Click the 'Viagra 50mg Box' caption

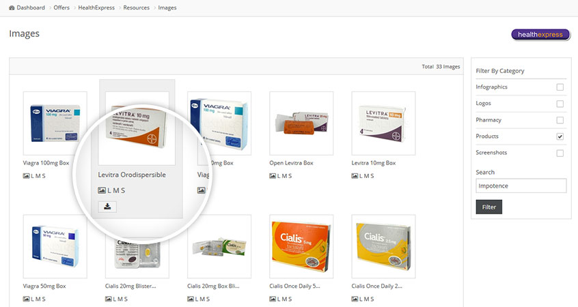point(44,286)
